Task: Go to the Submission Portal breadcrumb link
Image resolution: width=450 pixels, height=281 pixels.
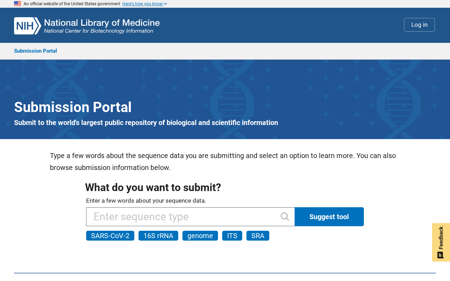Action: click(x=36, y=51)
